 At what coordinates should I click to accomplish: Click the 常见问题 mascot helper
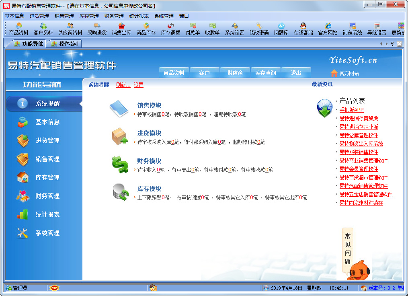(x=356, y=254)
